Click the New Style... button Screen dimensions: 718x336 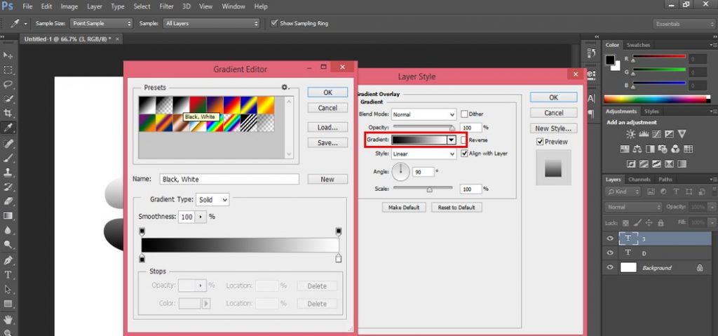pos(553,128)
